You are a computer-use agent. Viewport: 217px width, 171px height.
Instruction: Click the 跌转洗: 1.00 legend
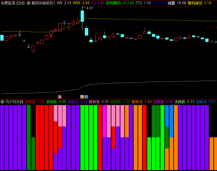click(x=141, y=102)
